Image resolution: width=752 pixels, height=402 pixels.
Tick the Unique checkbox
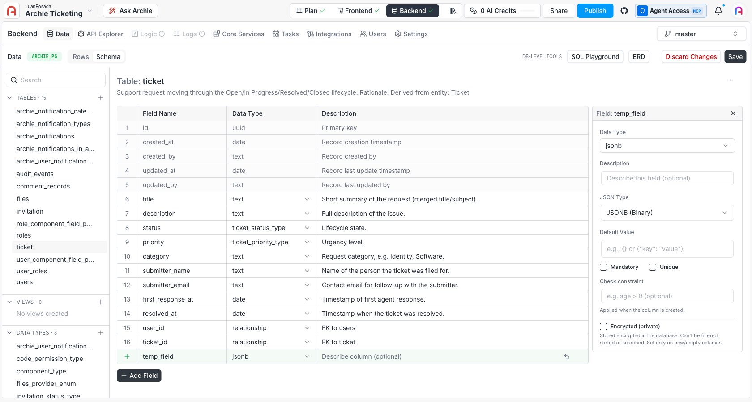point(653,267)
